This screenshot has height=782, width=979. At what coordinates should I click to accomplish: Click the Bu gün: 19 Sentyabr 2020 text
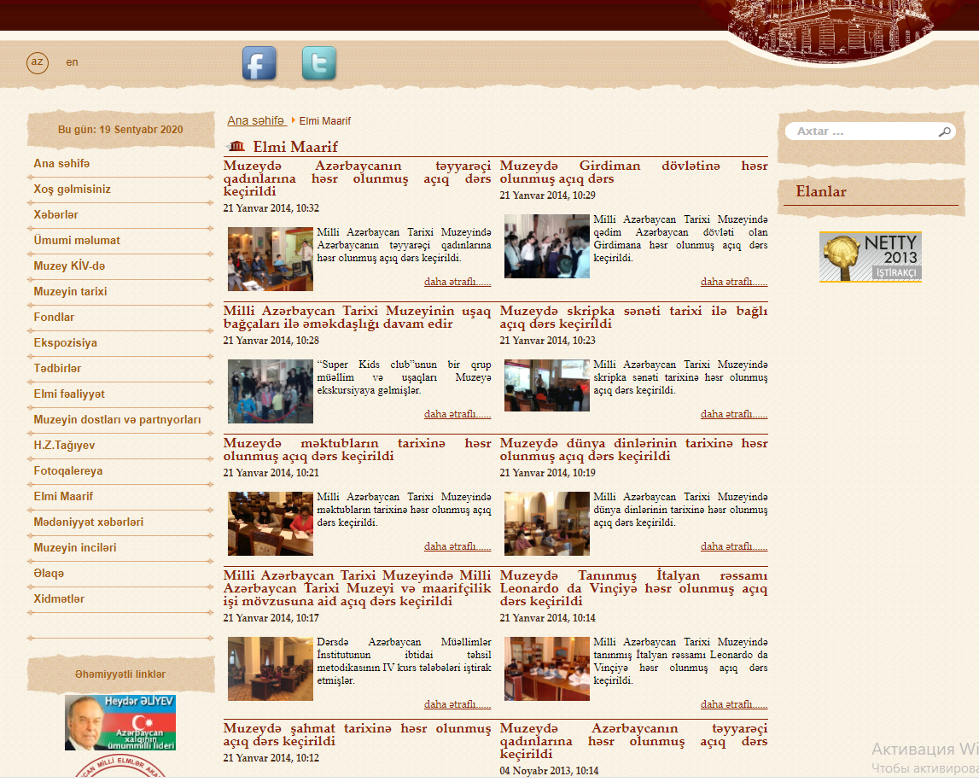point(120,130)
